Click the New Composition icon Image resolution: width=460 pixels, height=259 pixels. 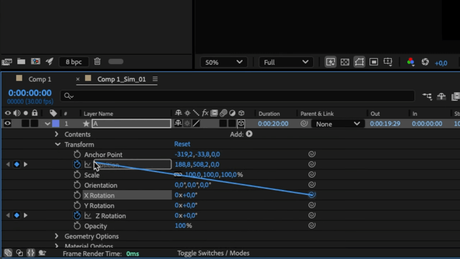(36, 62)
